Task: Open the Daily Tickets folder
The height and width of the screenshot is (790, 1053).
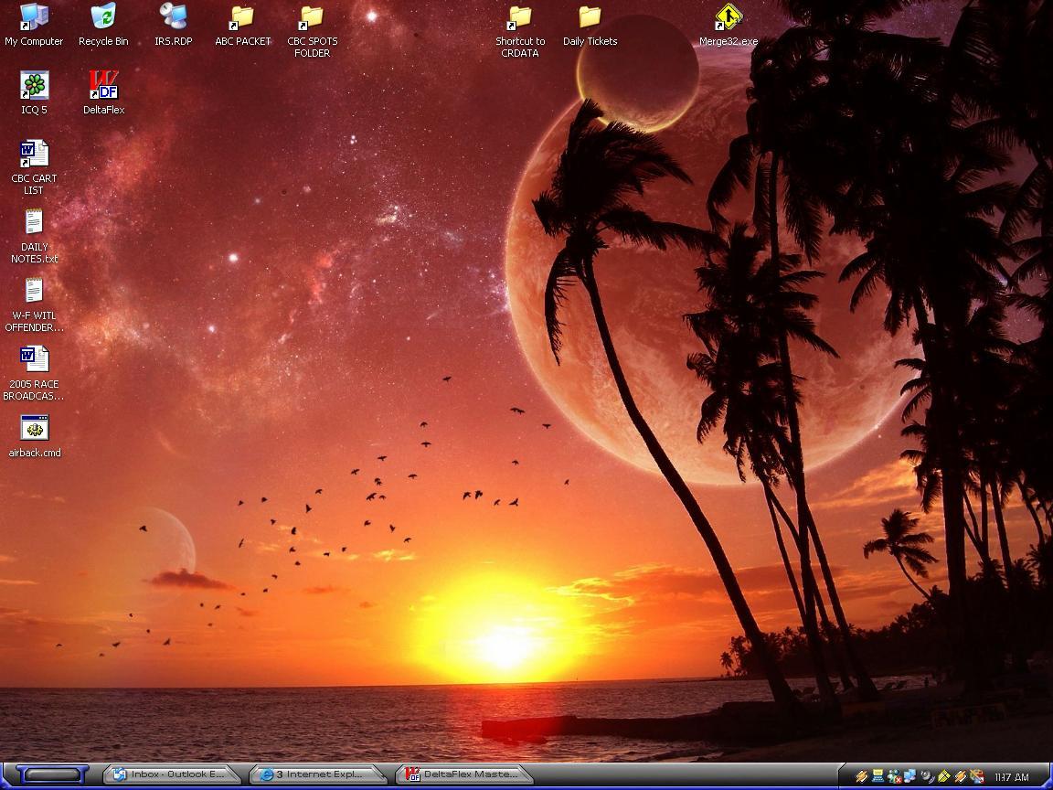Action: click(x=590, y=17)
